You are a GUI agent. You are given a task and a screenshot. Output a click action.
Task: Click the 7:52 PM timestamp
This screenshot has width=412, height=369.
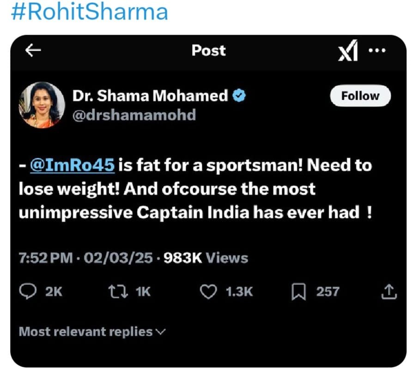pos(45,258)
